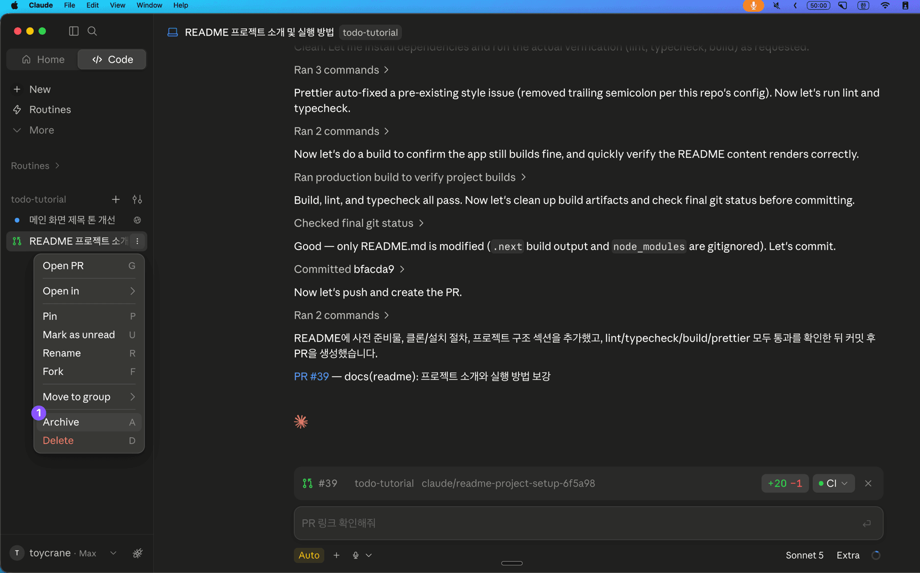The height and width of the screenshot is (573, 920).
Task: Click the status icon beside 메인 화면 제목 톤 개선
Action: [137, 220]
